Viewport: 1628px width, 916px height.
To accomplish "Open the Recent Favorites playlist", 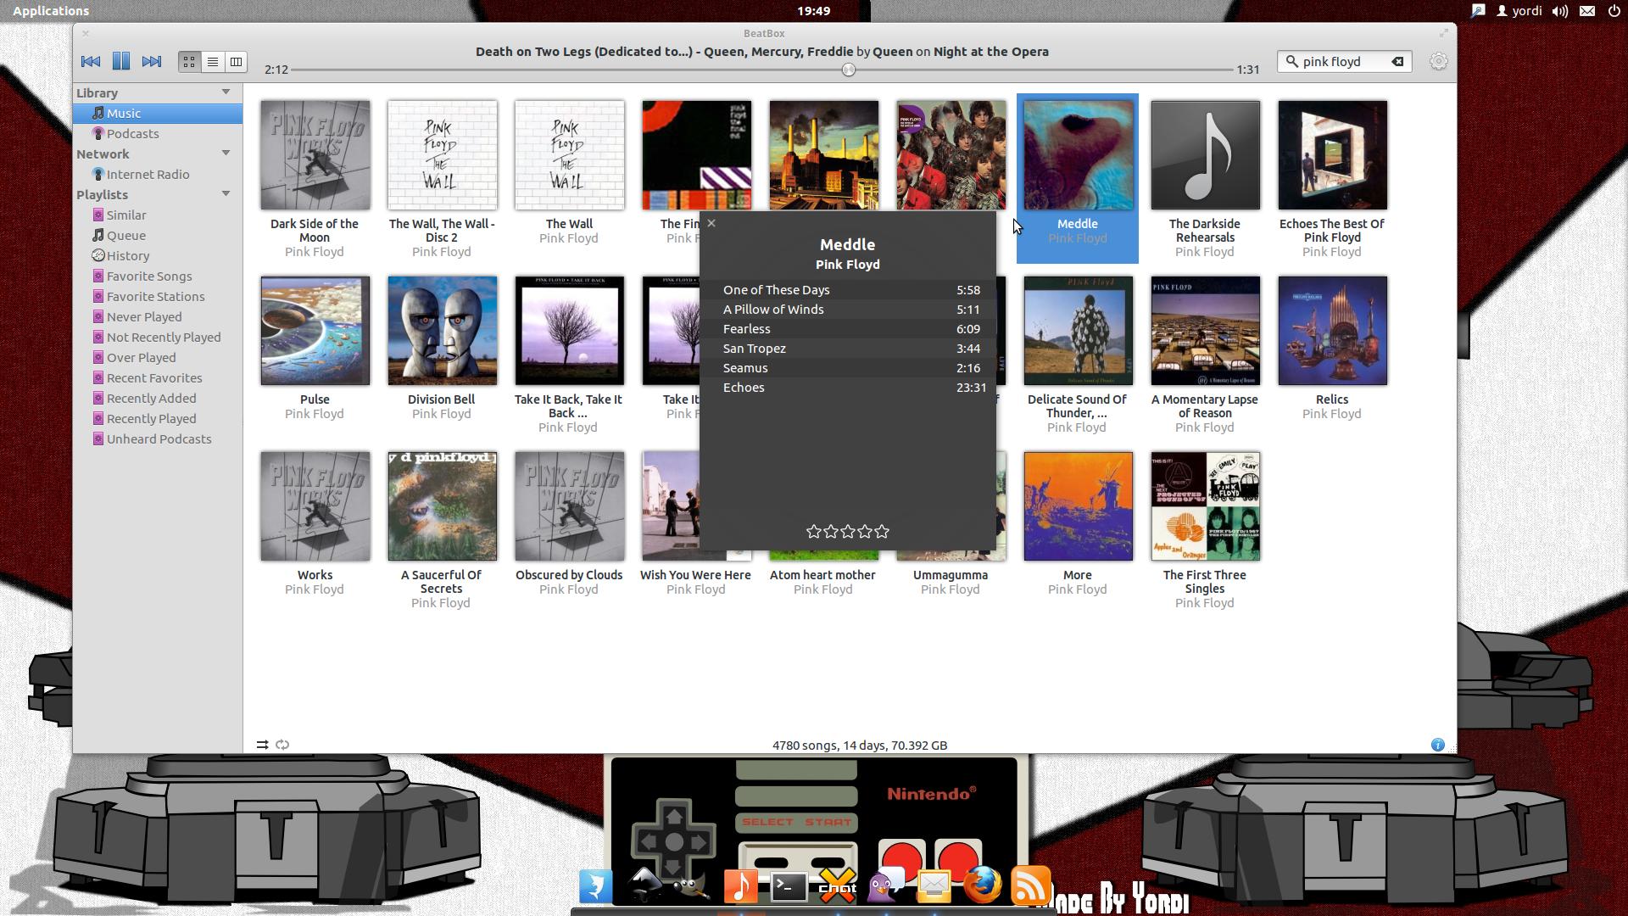I will (158, 377).
